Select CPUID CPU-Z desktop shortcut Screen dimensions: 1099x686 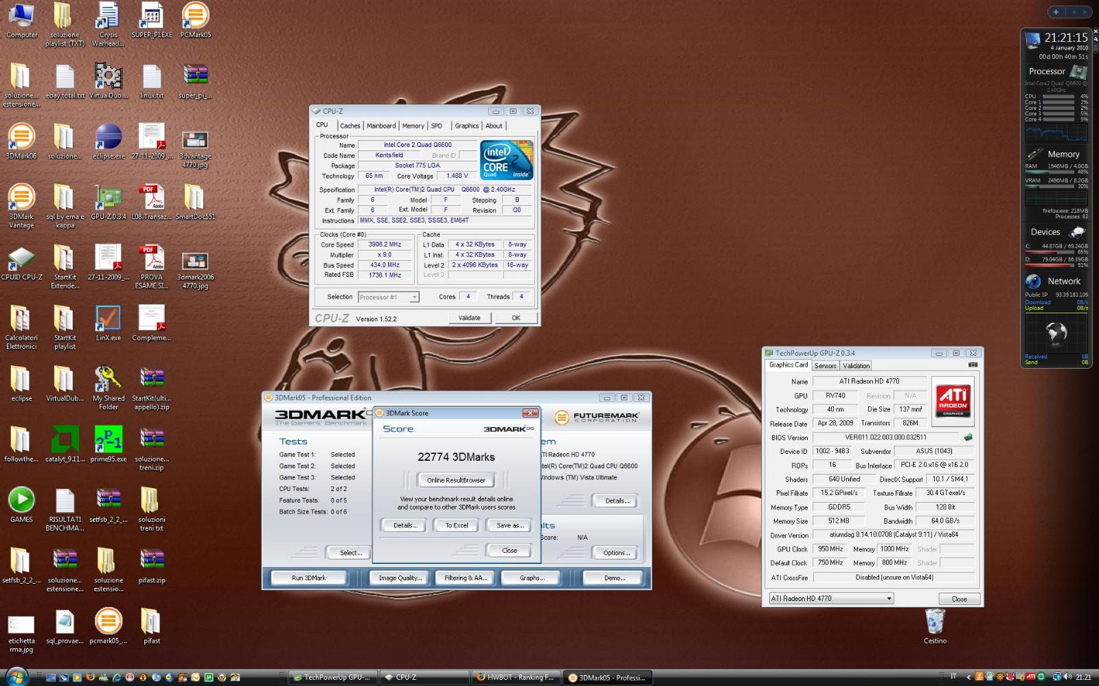pyautogui.click(x=21, y=263)
